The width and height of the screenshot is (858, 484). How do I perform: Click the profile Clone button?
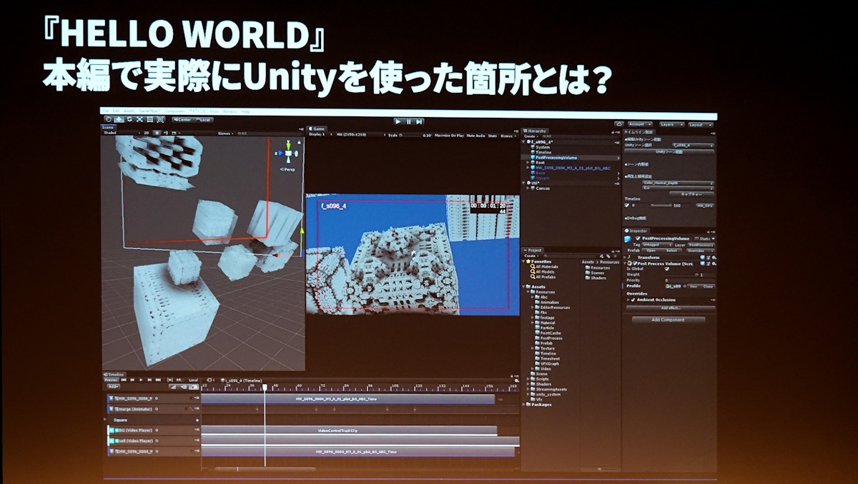tap(708, 286)
